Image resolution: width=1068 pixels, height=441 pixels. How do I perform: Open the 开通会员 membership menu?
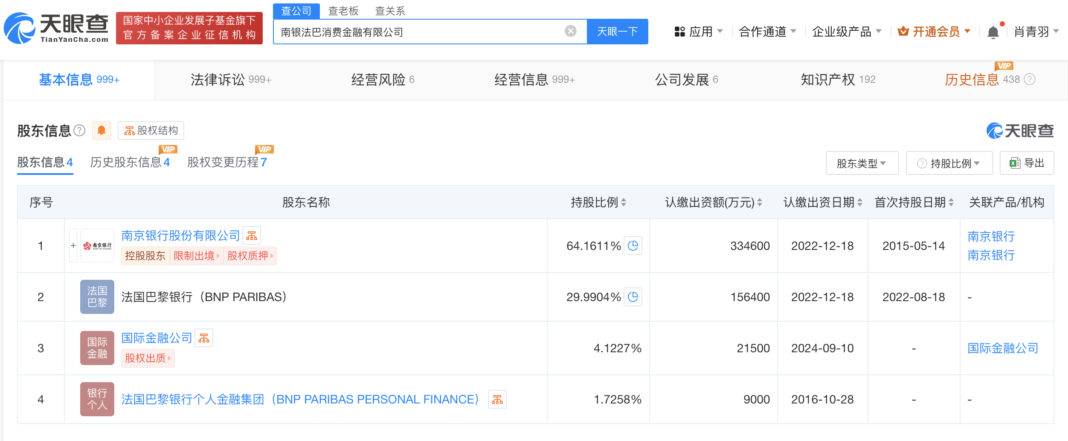coord(934,32)
